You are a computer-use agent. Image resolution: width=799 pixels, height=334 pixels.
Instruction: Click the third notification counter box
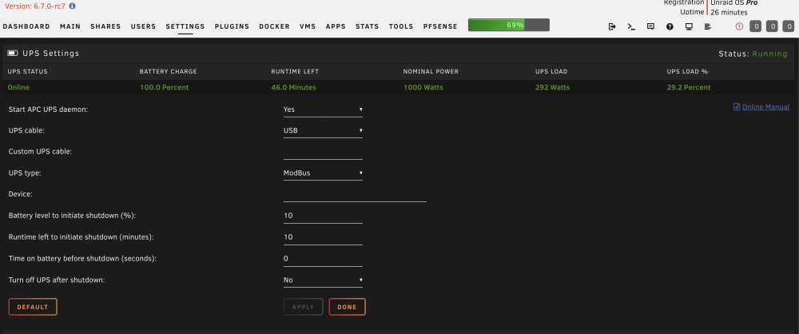click(789, 26)
